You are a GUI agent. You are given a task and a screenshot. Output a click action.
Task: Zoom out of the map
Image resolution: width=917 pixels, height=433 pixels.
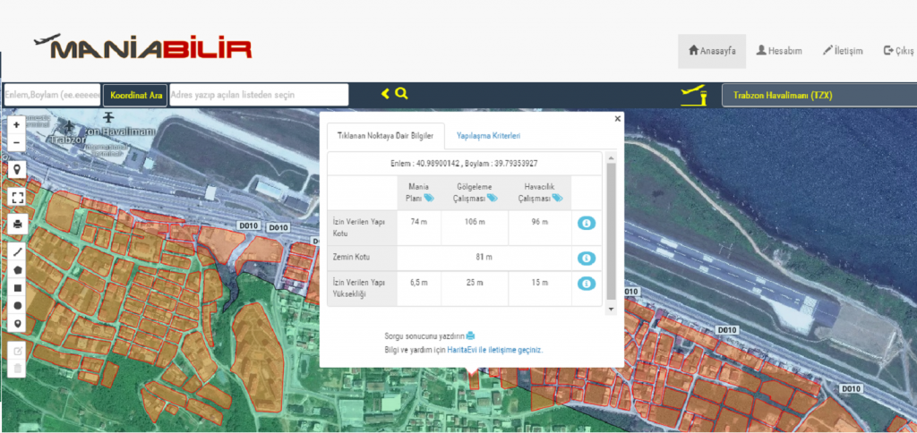pyautogui.click(x=16, y=142)
